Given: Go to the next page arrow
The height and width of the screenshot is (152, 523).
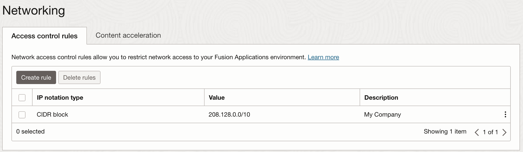Looking at the screenshot, I should click(x=505, y=132).
